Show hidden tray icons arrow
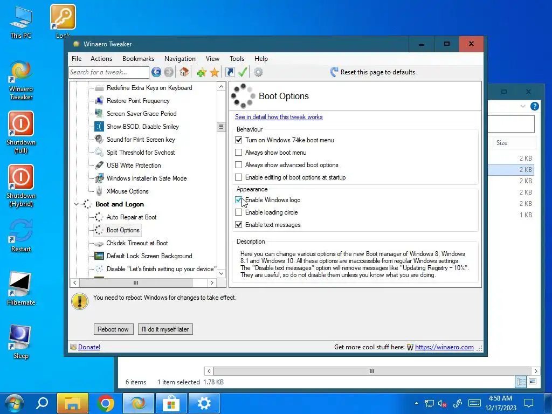The width and height of the screenshot is (552, 414). 417,403
